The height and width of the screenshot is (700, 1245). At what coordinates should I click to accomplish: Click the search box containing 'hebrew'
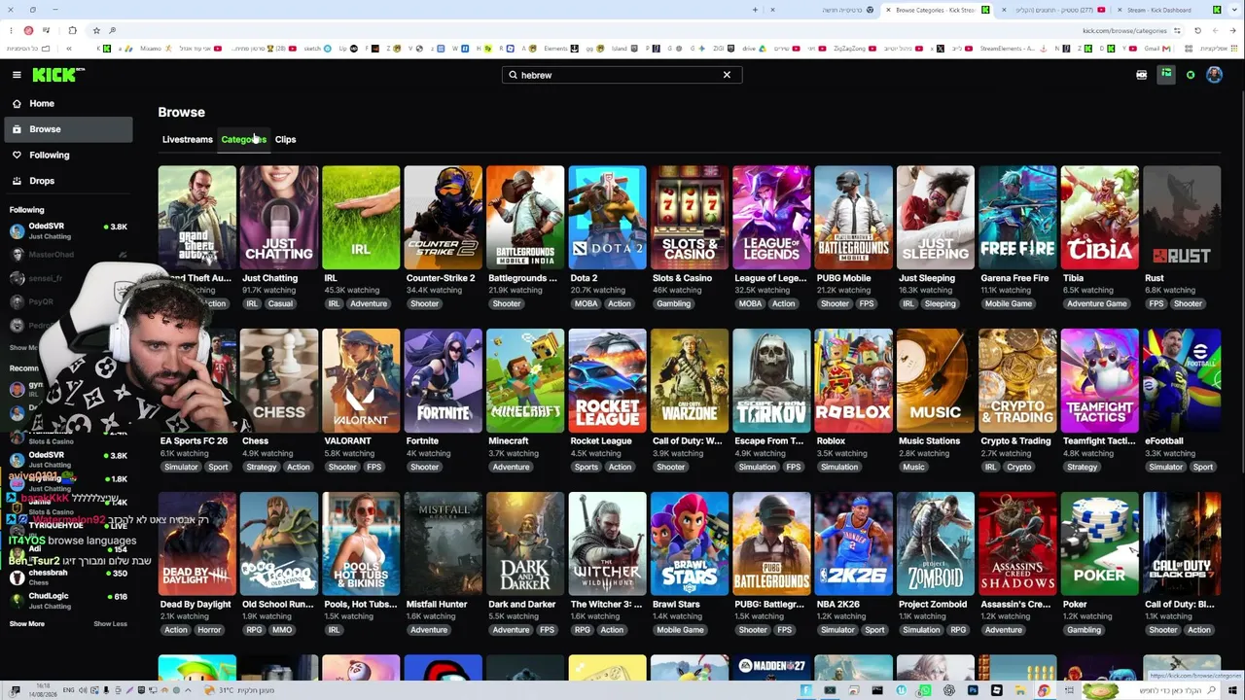[622, 75]
